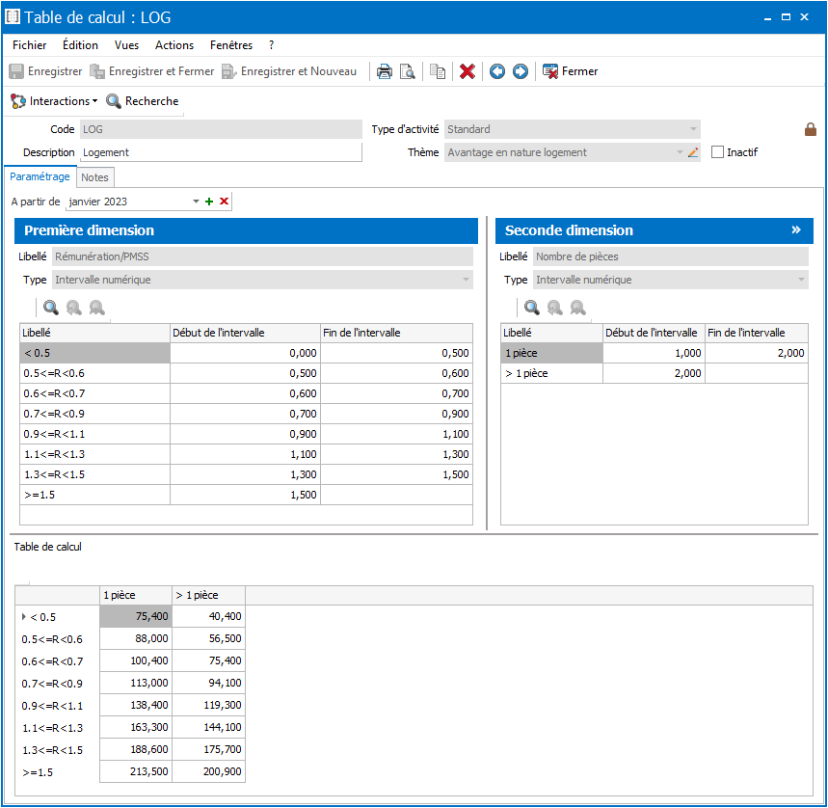Viewport: 828px width, 808px height.
Task: Select the 0.7<=R<0.9 row in Première dimension
Action: 246,414
